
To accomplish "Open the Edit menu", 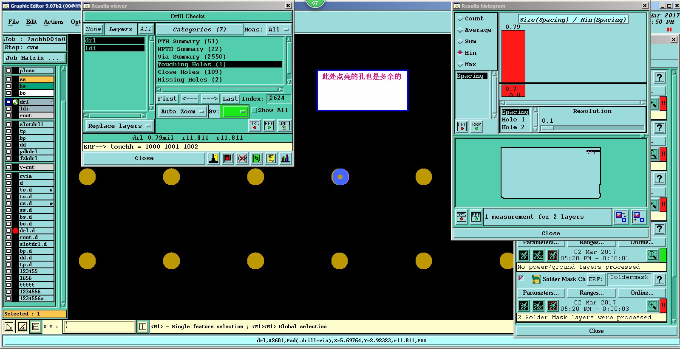I will tap(31, 22).
